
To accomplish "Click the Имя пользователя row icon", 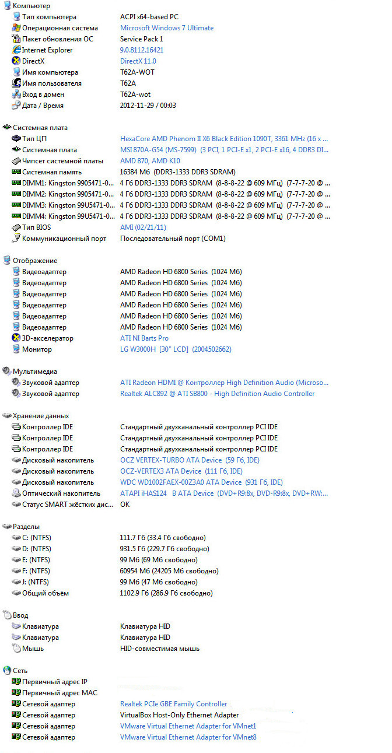I will (x=16, y=83).
